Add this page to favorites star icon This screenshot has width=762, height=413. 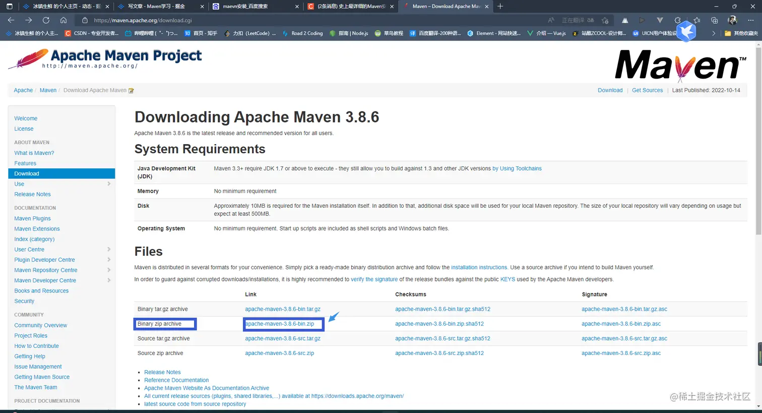605,20
